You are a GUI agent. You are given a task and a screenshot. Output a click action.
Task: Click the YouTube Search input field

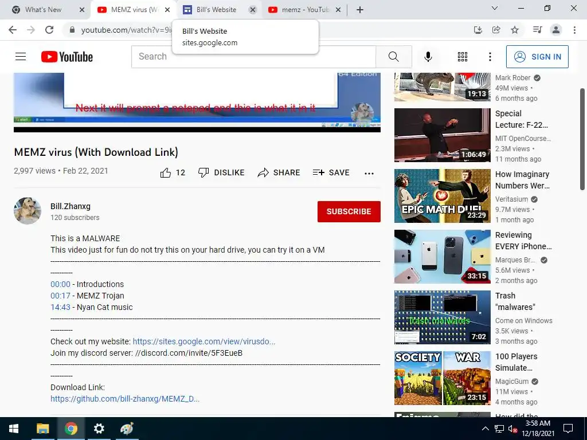click(x=253, y=57)
